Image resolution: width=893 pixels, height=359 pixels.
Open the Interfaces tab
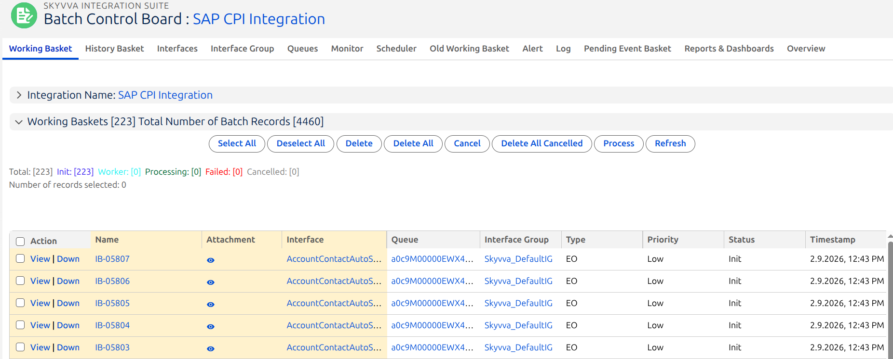(x=177, y=49)
